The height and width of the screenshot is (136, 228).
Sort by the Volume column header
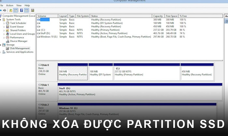tap(47, 16)
